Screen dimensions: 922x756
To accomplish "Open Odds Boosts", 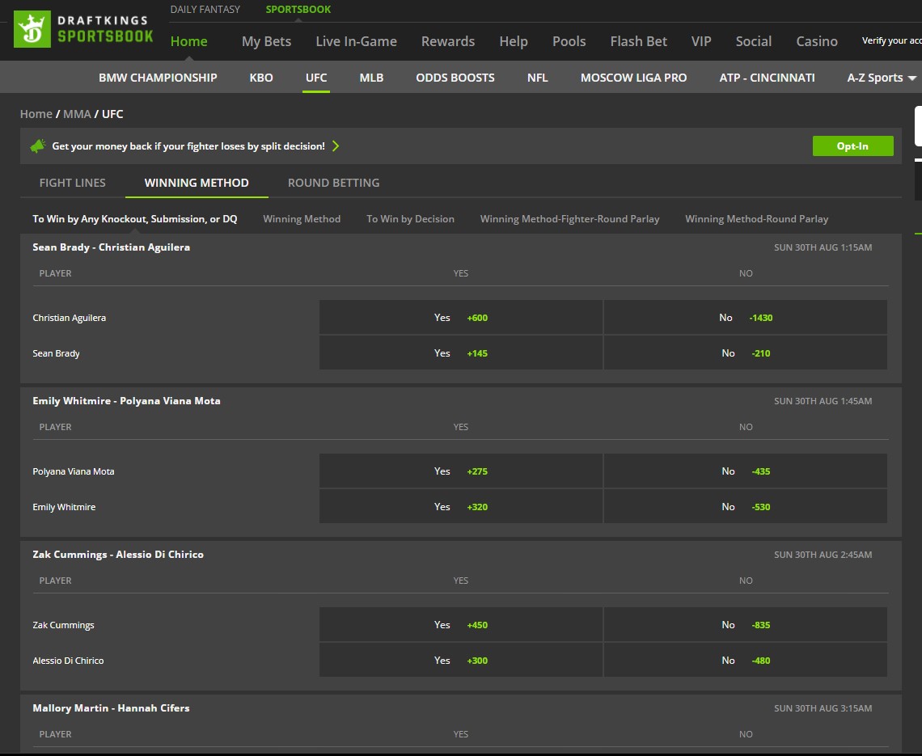I will (x=455, y=78).
